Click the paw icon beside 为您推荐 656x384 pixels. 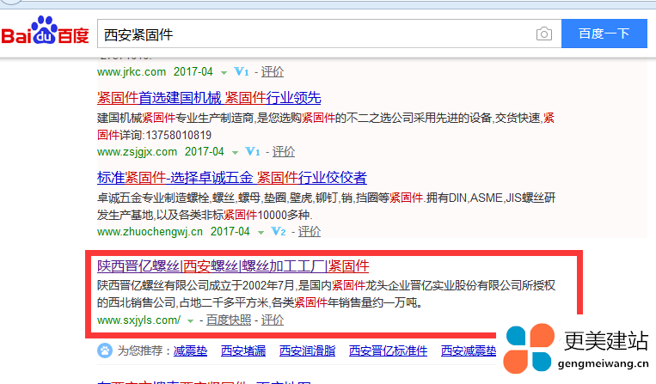point(105,350)
